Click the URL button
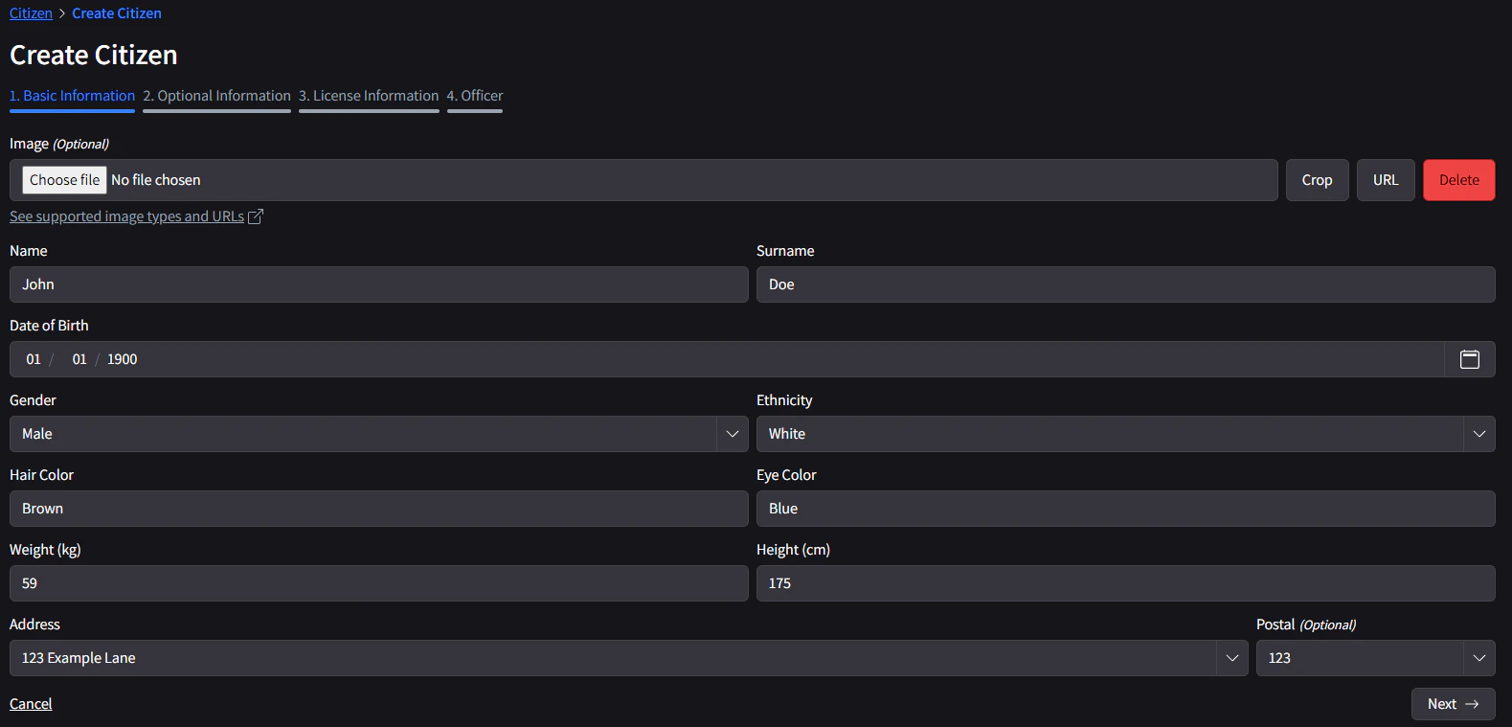Screen dimensions: 1512x727 pyautogui.click(x=1385, y=179)
